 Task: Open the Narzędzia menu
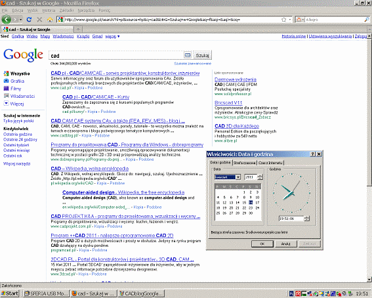point(86,11)
